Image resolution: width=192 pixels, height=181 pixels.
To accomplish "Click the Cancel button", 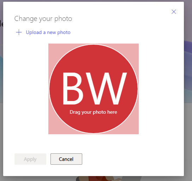I will pyautogui.click(x=66, y=159).
